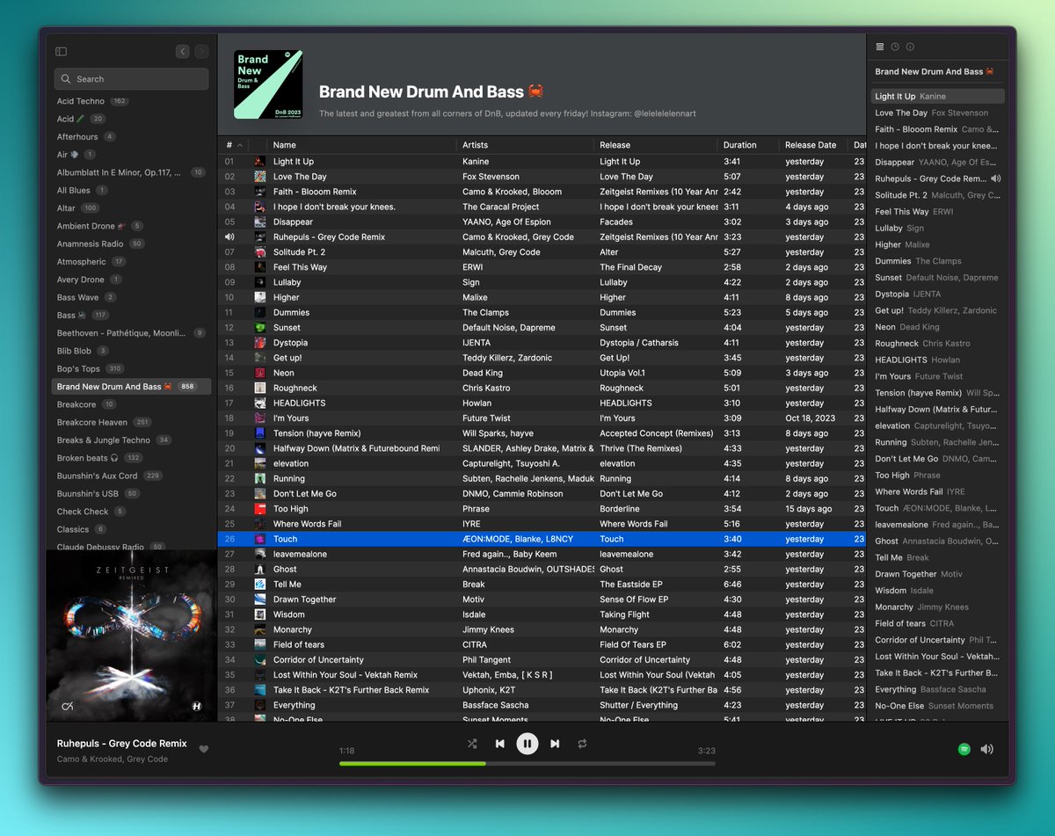Open the queue list tab icon
This screenshot has width=1055, height=836.
tap(880, 47)
